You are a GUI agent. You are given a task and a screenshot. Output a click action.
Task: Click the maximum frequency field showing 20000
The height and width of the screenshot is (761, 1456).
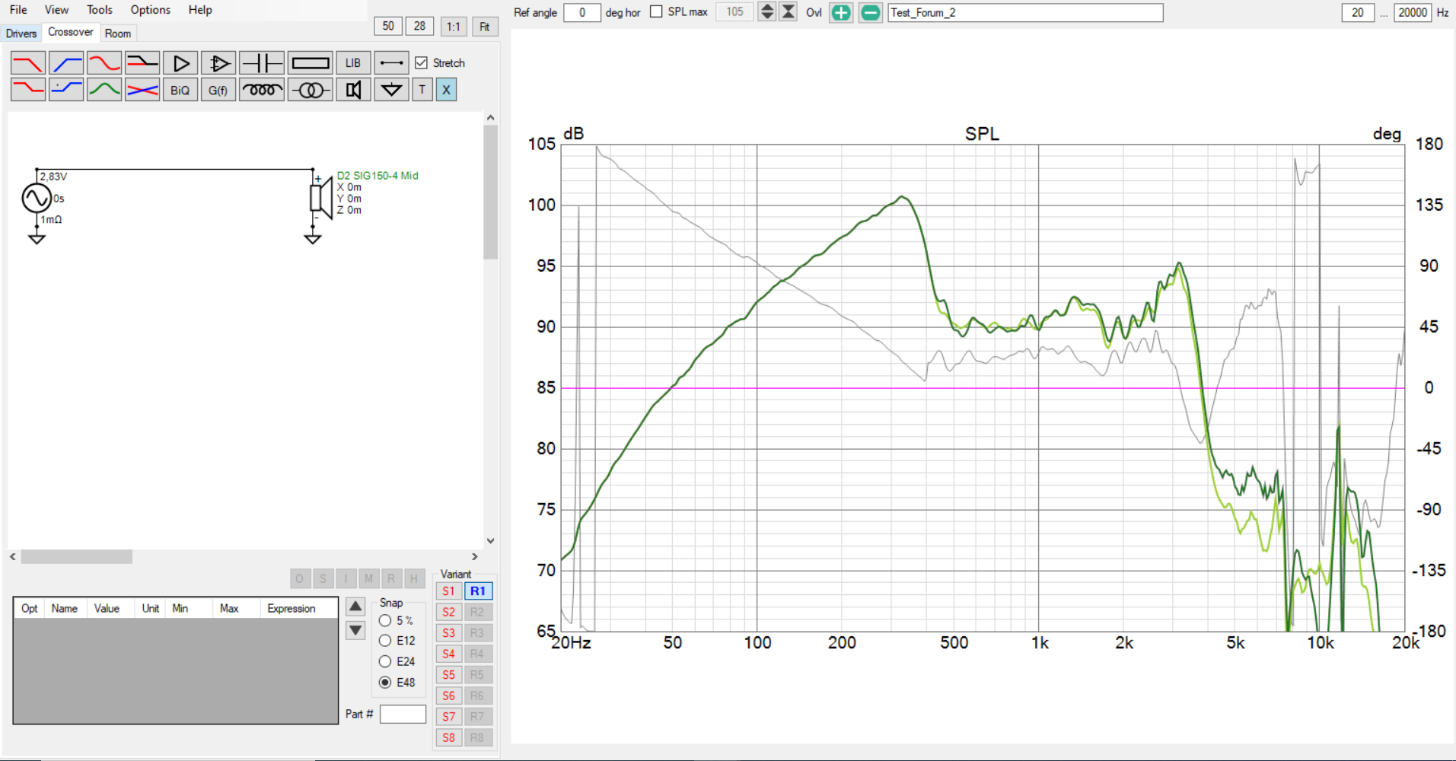(1413, 12)
